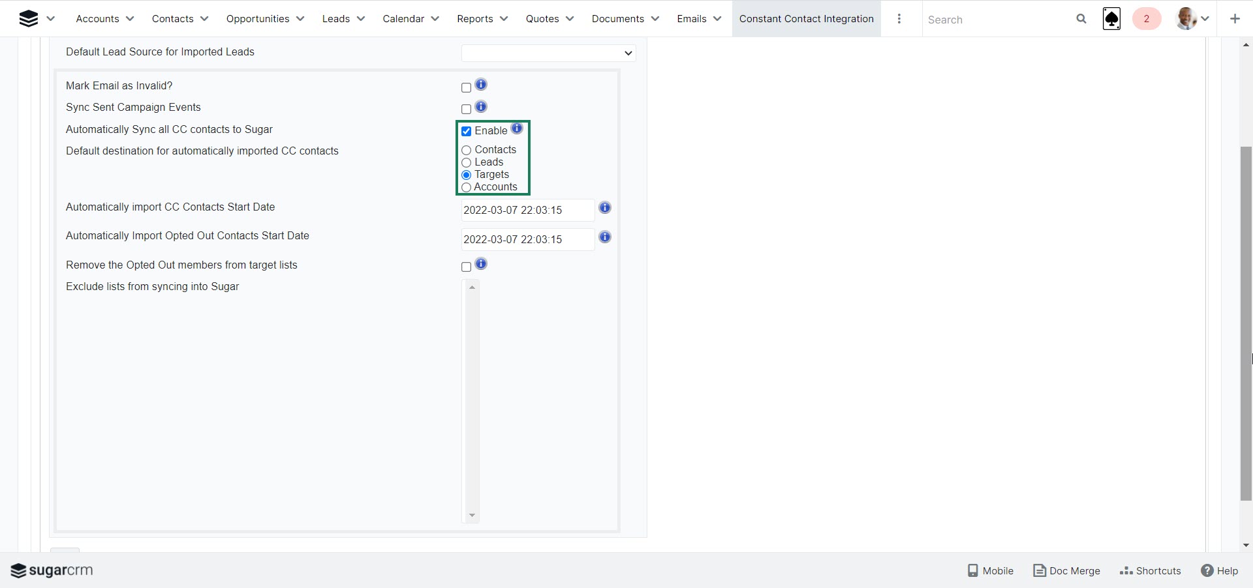Expand the Opportunities module dropdown arrow
The image size is (1253, 588).
click(300, 19)
